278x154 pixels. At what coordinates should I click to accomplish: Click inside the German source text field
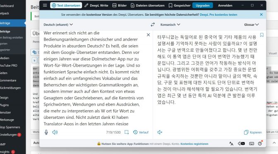click(93, 78)
